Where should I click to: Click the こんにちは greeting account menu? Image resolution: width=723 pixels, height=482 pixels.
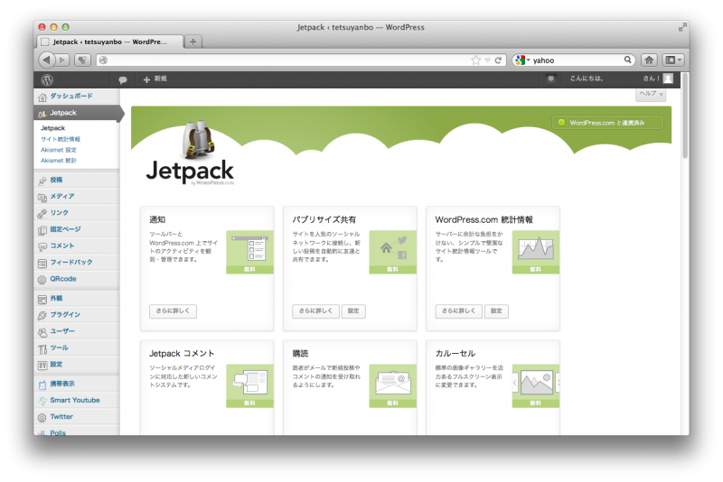[621, 79]
